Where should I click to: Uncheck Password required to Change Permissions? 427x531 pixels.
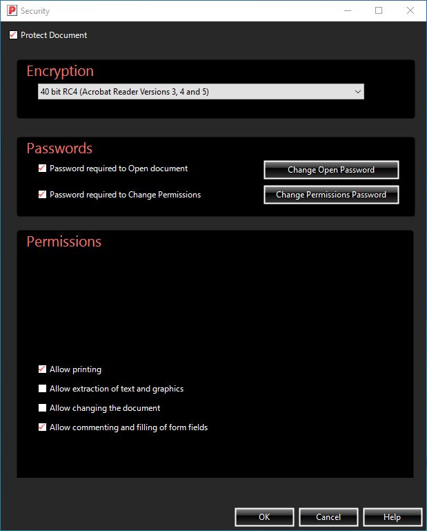pos(43,195)
